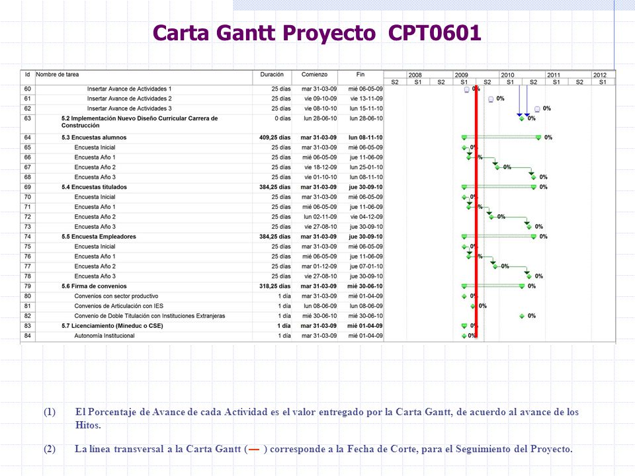Select task 'Insertar Avance de Actividades 3'
635x476 pixels.
point(129,108)
